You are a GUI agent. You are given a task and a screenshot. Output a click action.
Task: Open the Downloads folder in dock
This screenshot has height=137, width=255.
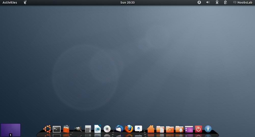click(x=179, y=129)
